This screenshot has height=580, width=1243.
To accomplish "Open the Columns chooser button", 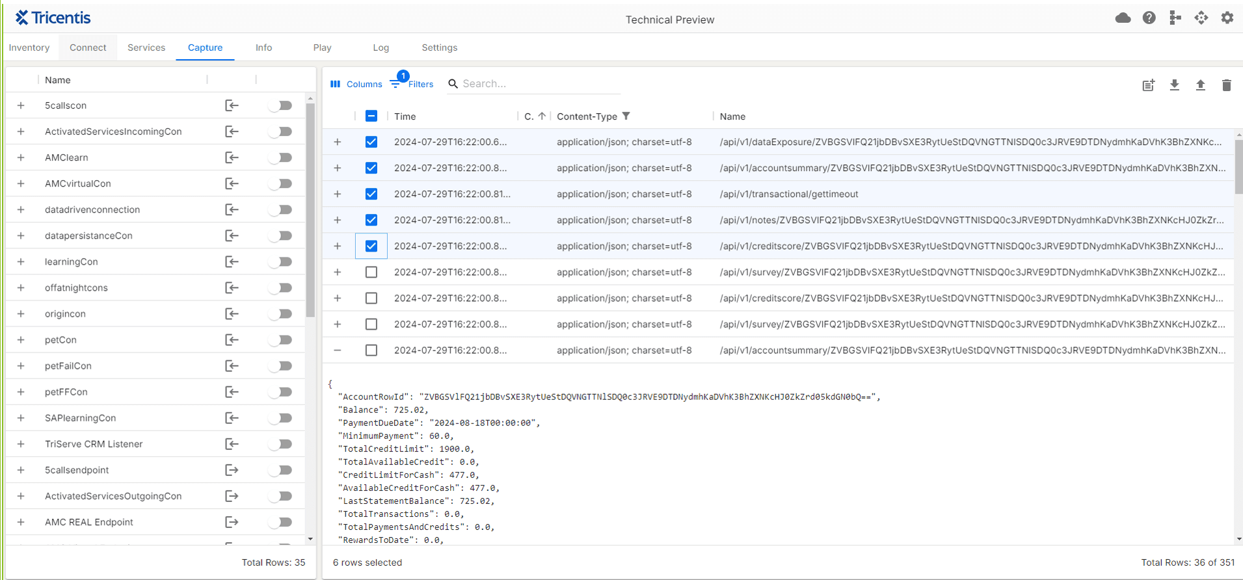I will point(356,84).
